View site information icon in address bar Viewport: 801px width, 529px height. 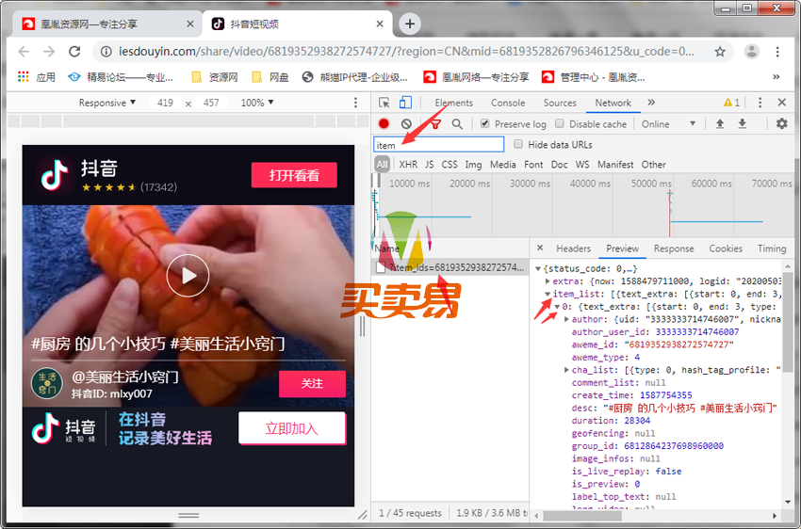click(106, 52)
